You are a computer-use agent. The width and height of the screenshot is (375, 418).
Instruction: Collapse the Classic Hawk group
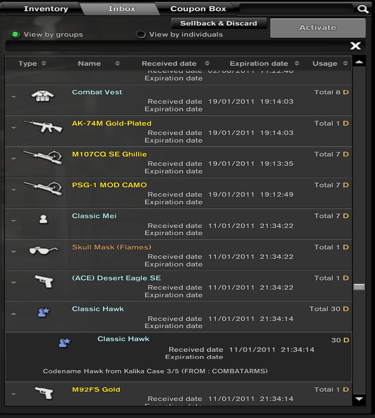pyautogui.click(x=13, y=314)
